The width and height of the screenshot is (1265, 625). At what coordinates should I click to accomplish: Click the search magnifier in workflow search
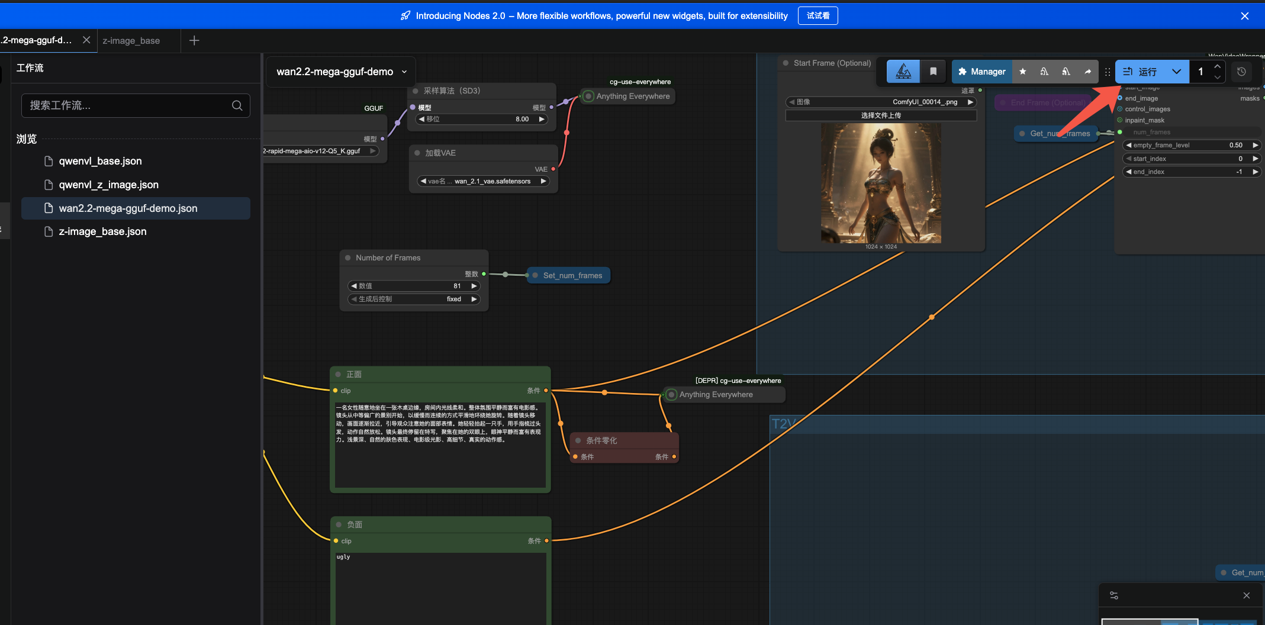pyautogui.click(x=237, y=105)
